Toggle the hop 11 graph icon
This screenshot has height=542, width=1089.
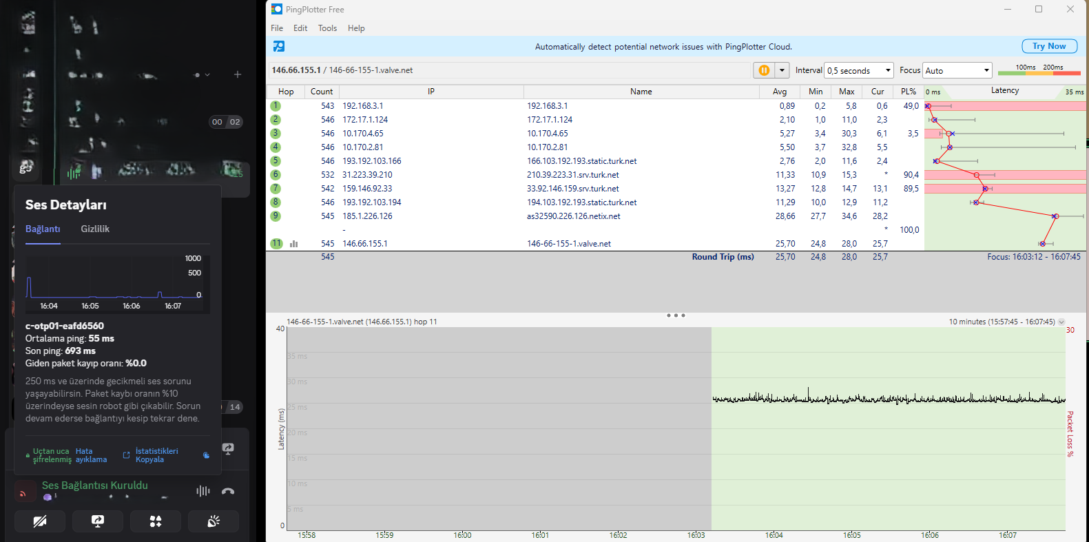[294, 244]
